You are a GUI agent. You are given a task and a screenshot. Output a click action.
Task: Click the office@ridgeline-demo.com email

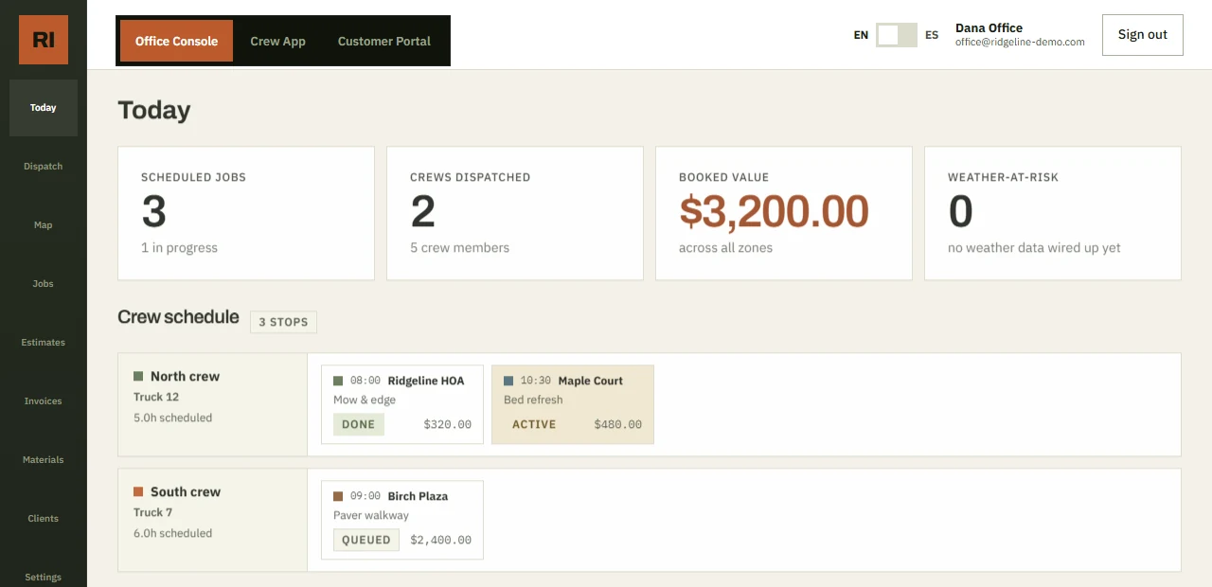[x=1020, y=42]
